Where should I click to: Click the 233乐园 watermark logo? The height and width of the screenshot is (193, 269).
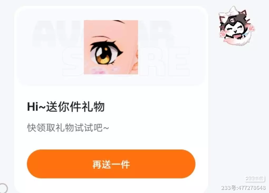pyautogui.click(x=254, y=179)
